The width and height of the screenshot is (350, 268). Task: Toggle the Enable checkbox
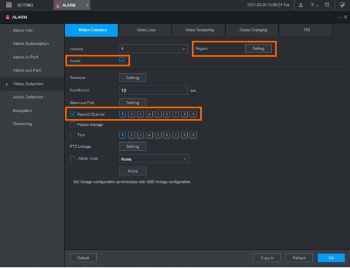(x=122, y=60)
